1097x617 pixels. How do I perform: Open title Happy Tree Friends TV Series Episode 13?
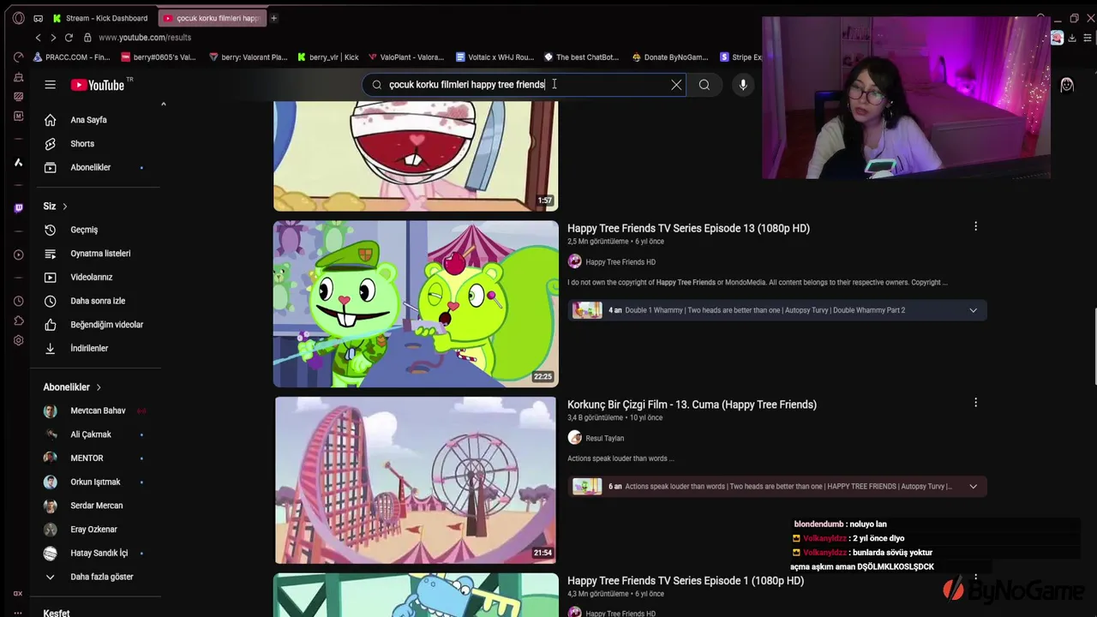tap(688, 229)
